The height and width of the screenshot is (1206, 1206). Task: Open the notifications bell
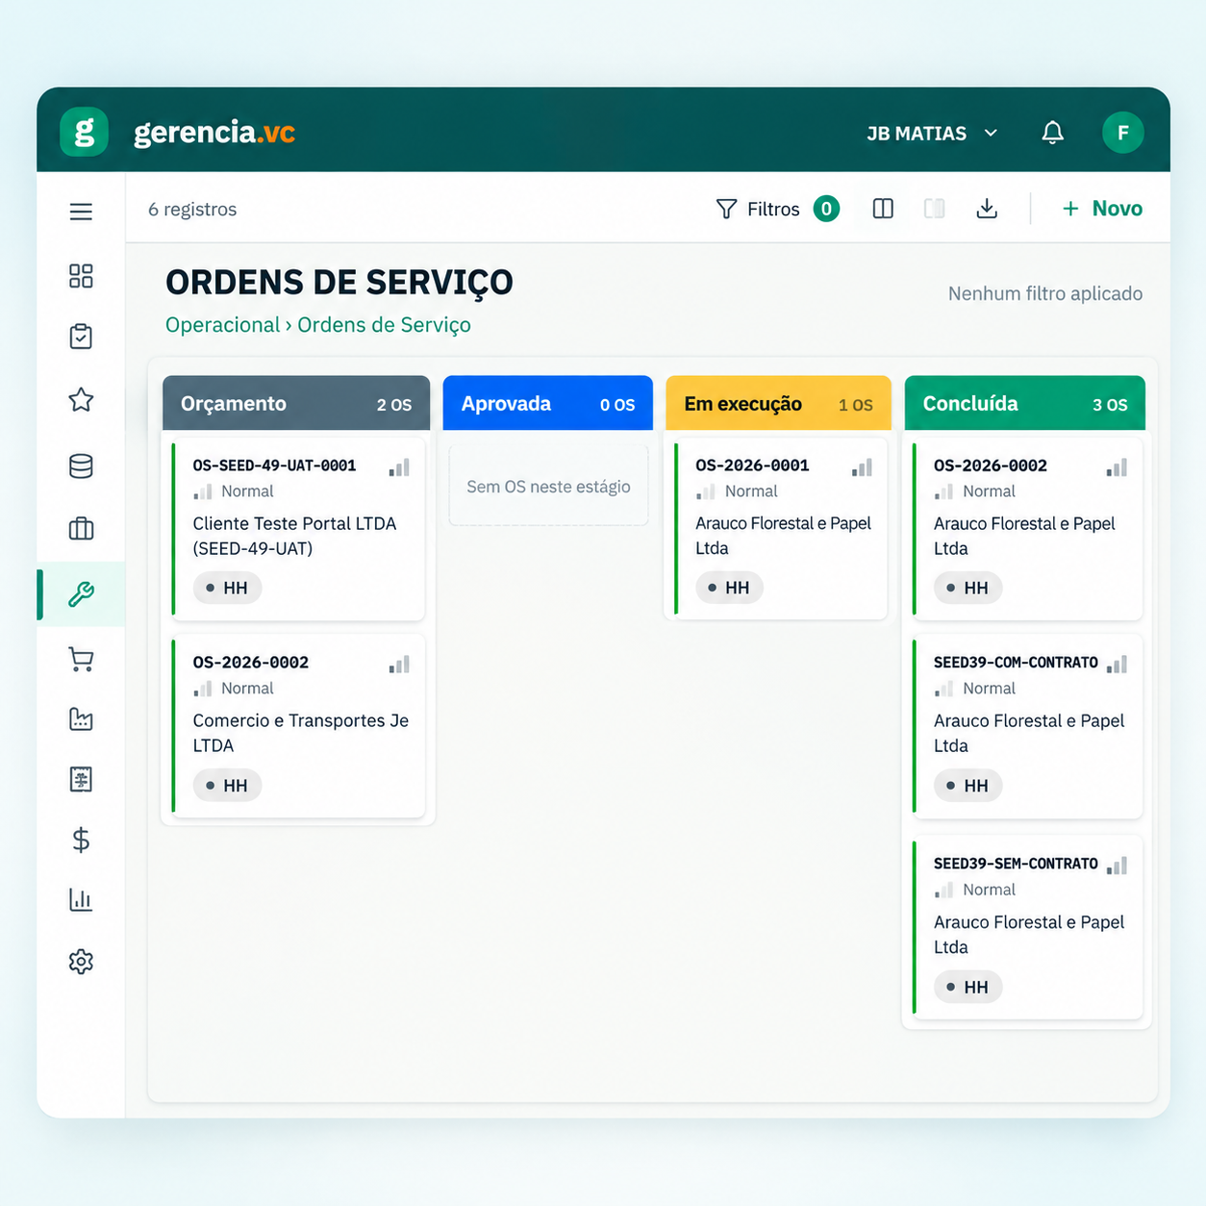pos(1053,133)
